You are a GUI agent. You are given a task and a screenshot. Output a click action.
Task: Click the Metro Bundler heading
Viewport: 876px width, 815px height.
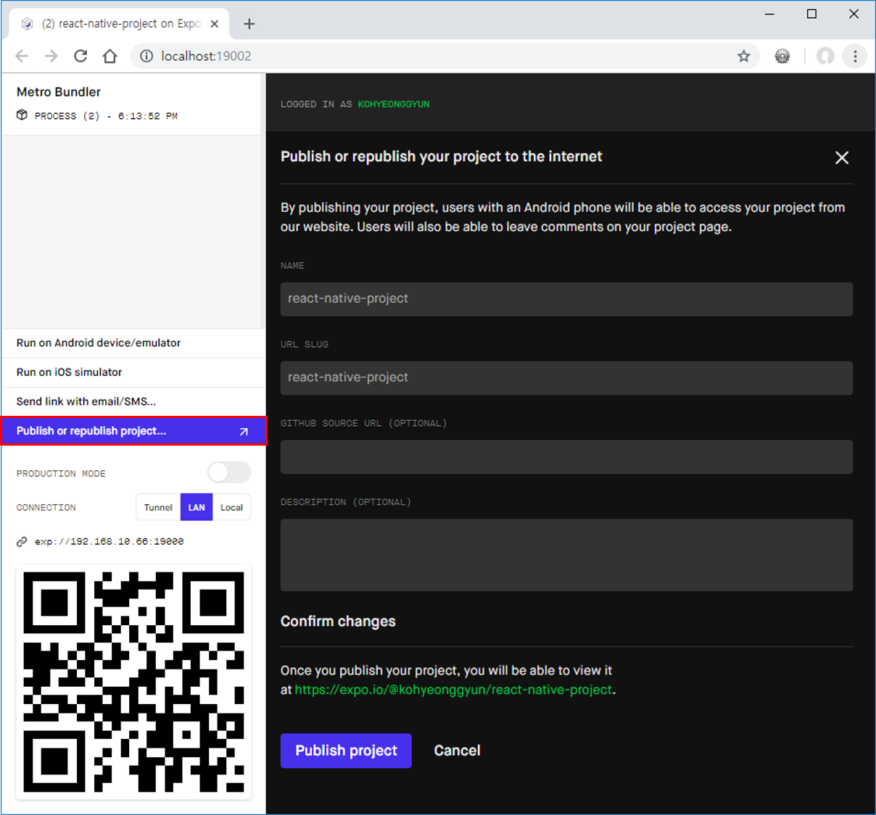pyautogui.click(x=59, y=92)
